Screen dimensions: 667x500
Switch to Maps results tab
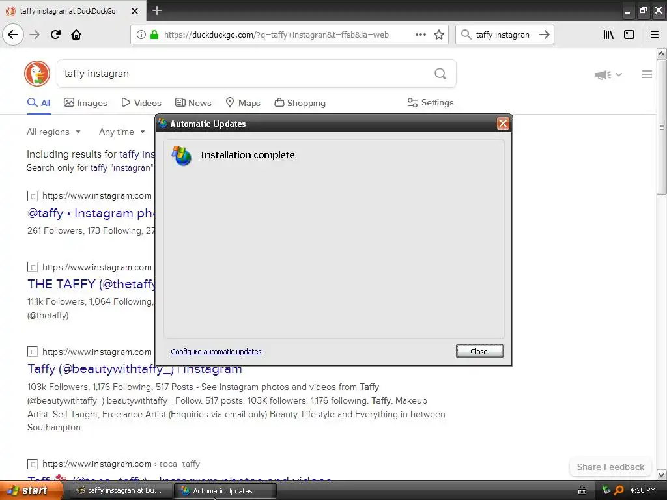pyautogui.click(x=243, y=103)
